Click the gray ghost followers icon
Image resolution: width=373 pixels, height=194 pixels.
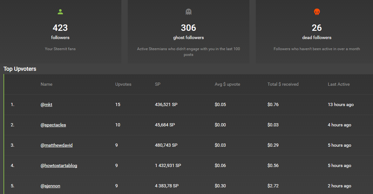tap(188, 12)
